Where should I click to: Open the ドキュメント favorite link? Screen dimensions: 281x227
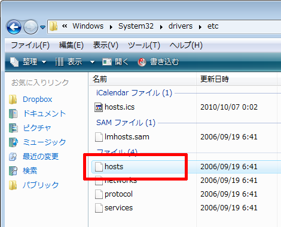pos(44,114)
